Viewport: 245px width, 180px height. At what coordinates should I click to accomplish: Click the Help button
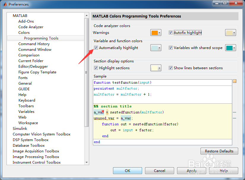click(x=223, y=170)
